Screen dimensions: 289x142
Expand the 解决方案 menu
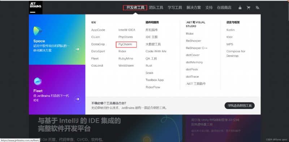194,8
